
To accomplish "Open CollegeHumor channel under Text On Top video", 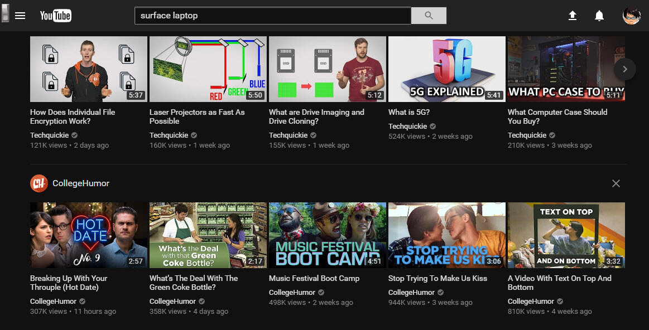I will click(x=531, y=302).
